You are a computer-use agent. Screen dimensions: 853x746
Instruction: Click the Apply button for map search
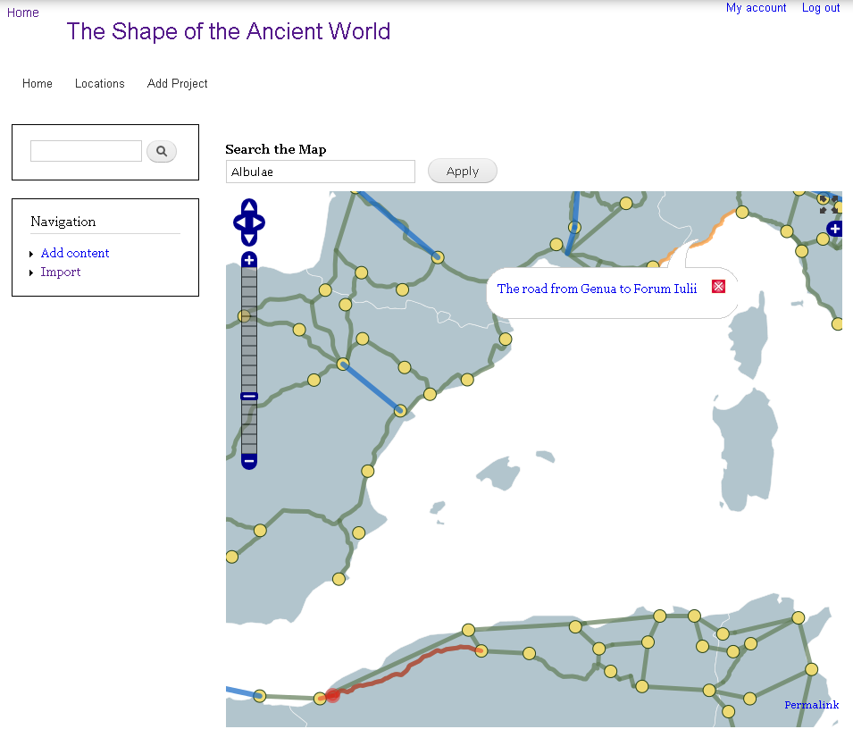463,171
